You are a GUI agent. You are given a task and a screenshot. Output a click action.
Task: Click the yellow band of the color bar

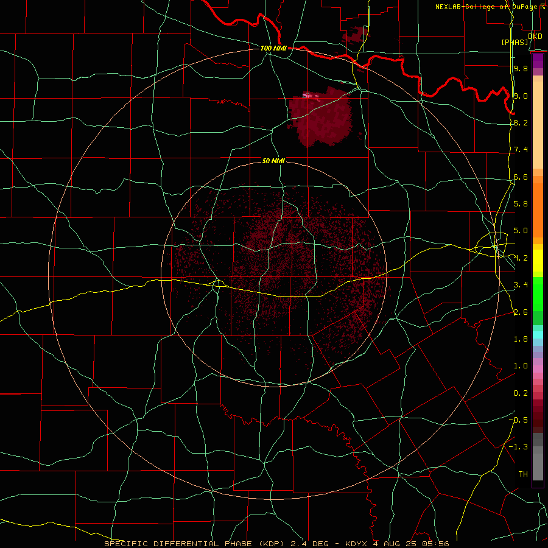(538, 261)
